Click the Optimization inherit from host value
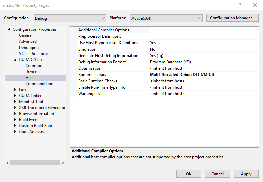The width and height of the screenshot is (263, 182). 167,69
